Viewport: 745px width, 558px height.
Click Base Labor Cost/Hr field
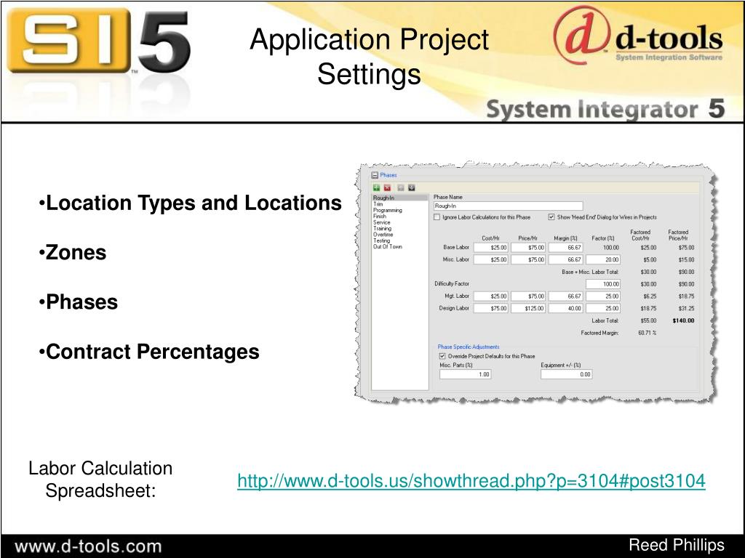click(x=491, y=248)
